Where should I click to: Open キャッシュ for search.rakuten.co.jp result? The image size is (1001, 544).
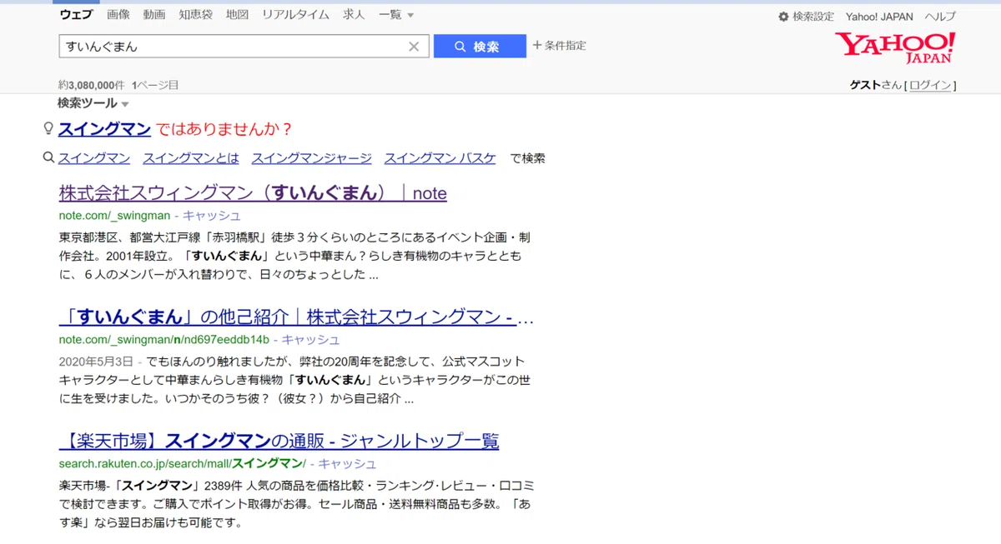347,464
